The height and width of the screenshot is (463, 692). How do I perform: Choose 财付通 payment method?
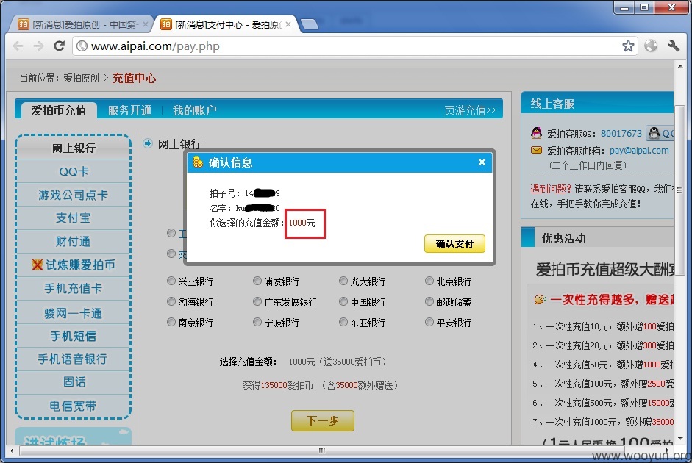tap(74, 241)
